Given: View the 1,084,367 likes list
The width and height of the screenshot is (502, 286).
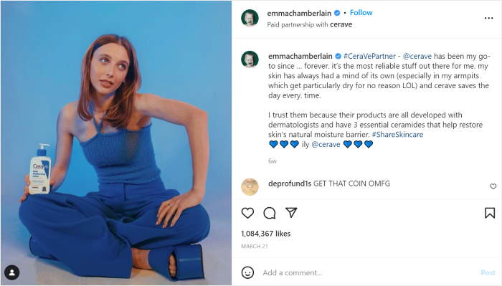Looking at the screenshot, I should click(266, 234).
